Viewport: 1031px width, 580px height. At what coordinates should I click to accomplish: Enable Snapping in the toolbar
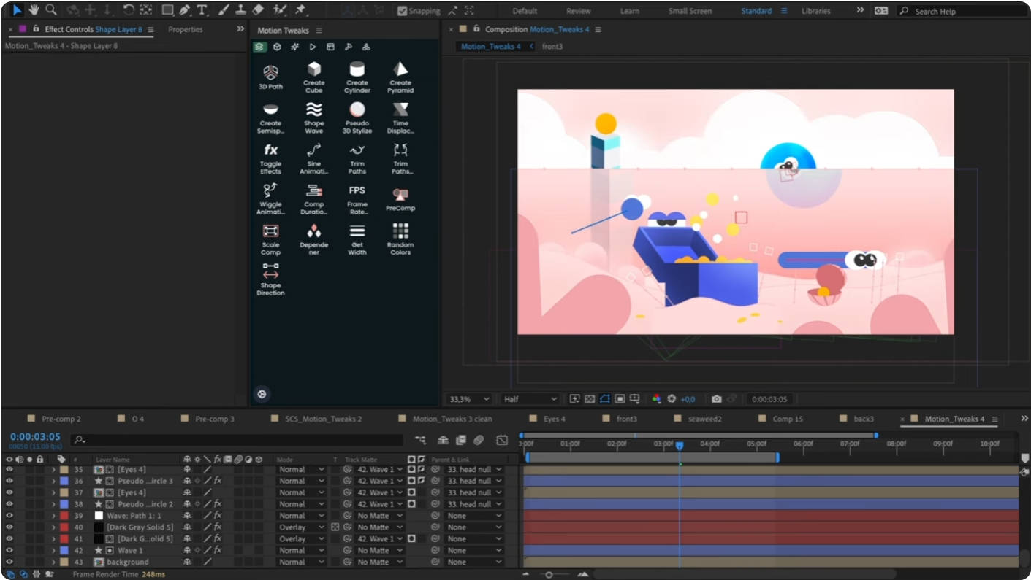click(402, 11)
